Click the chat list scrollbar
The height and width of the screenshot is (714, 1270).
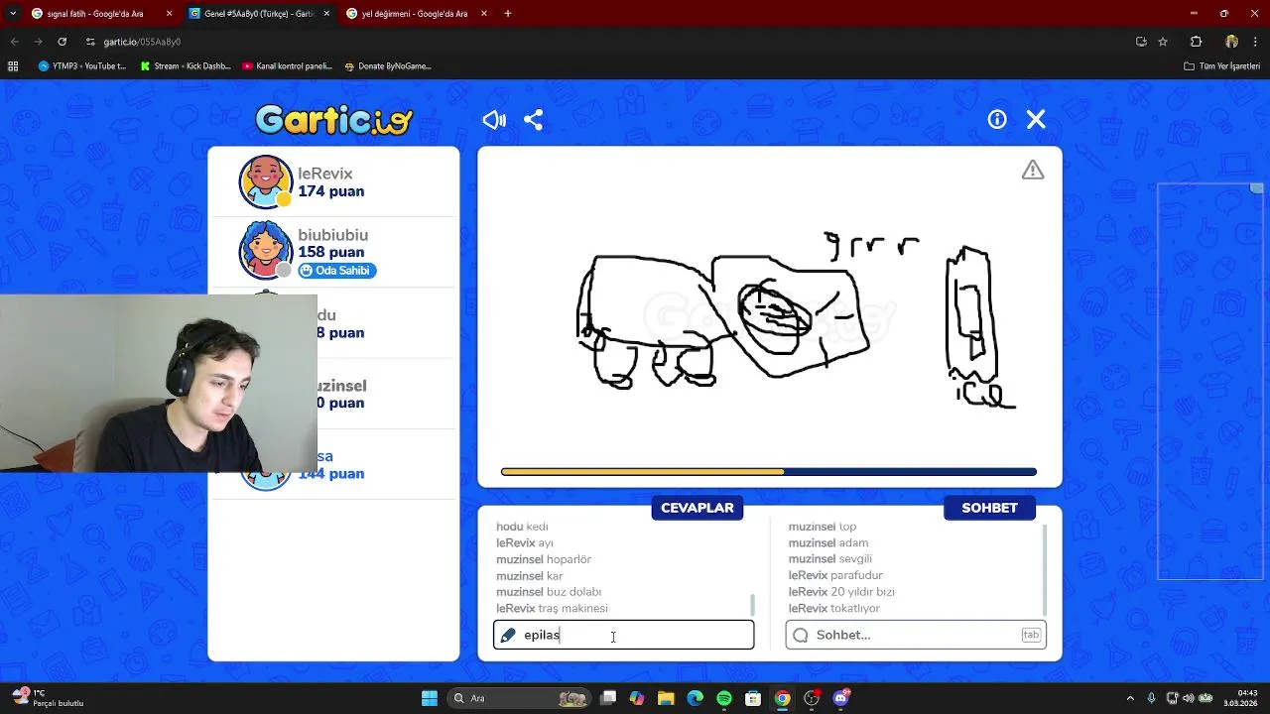pyautogui.click(x=1045, y=570)
